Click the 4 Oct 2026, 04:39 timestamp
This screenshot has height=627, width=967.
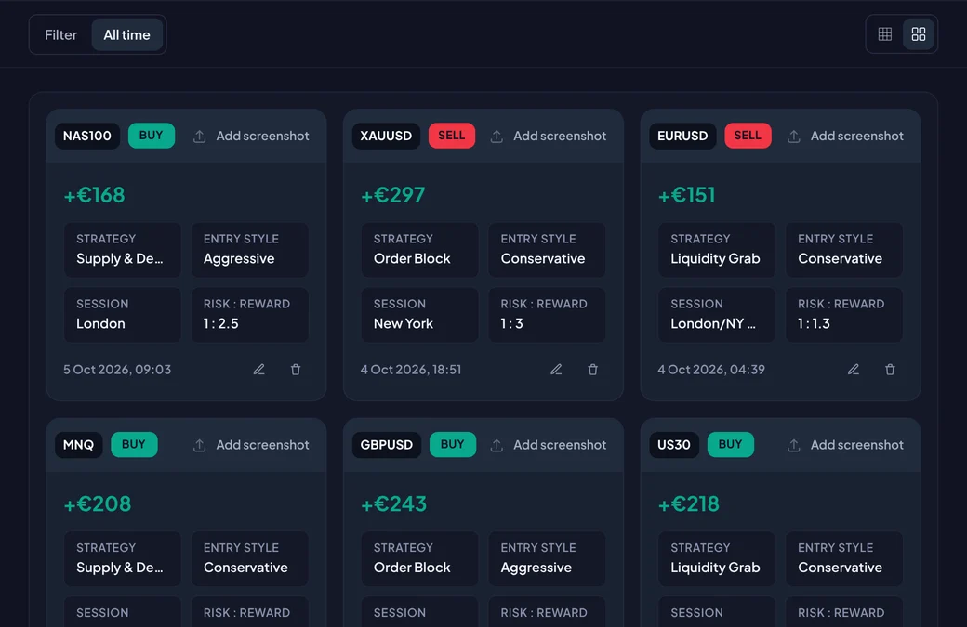(x=711, y=370)
